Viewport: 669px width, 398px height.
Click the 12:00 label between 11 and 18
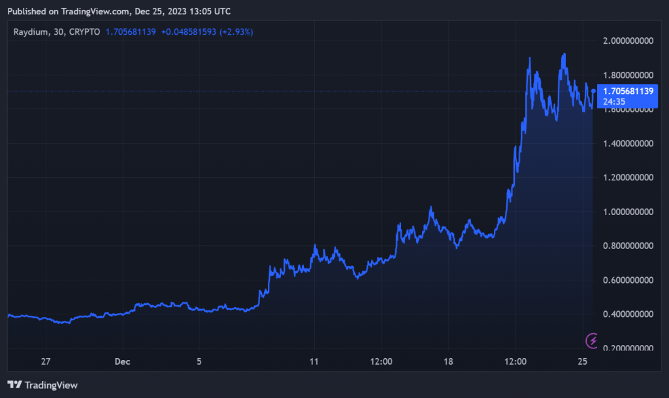[x=381, y=361]
